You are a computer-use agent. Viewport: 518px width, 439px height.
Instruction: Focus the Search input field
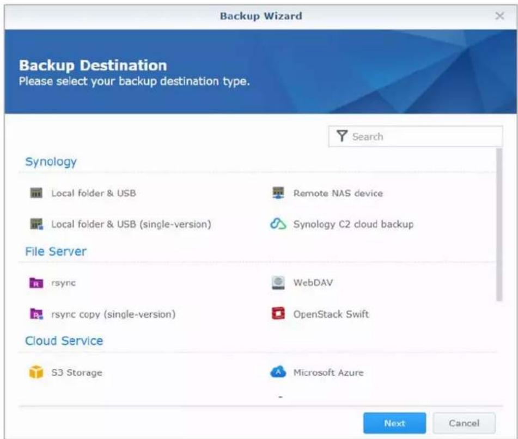pyautogui.click(x=416, y=136)
